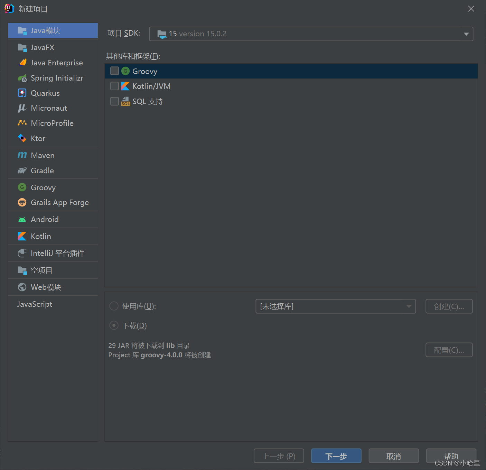Select the 下载(D) radio button
This screenshot has width=486, height=470.
114,325
